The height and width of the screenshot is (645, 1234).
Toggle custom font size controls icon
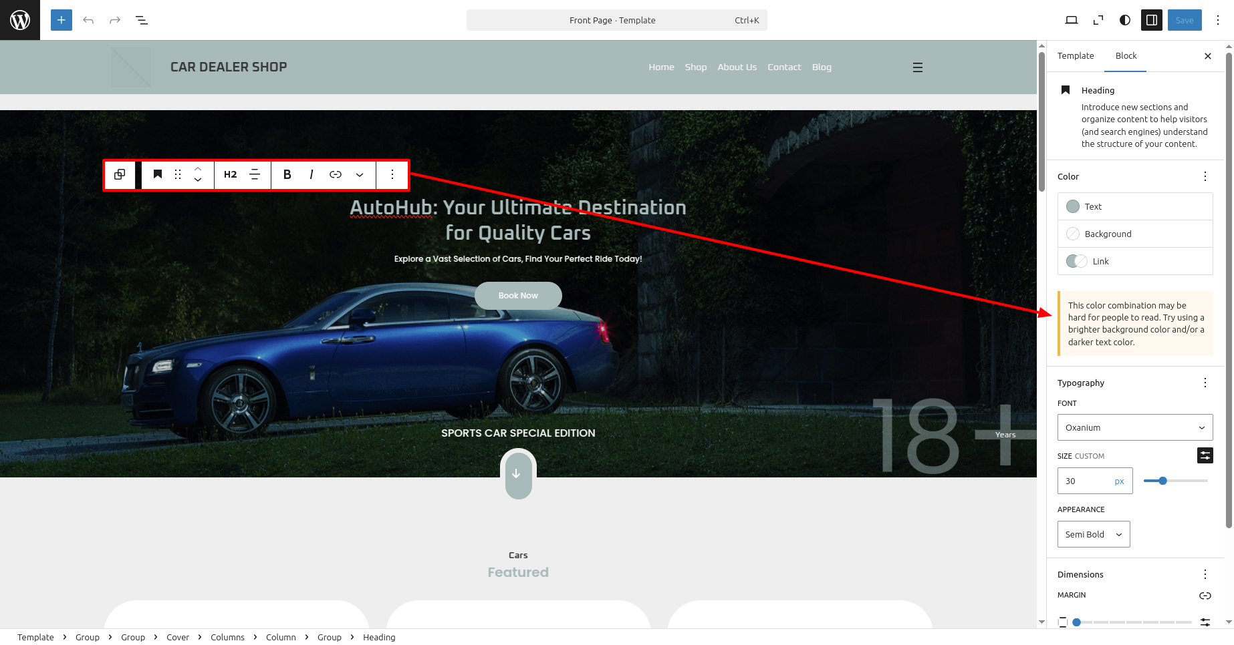pyautogui.click(x=1205, y=455)
